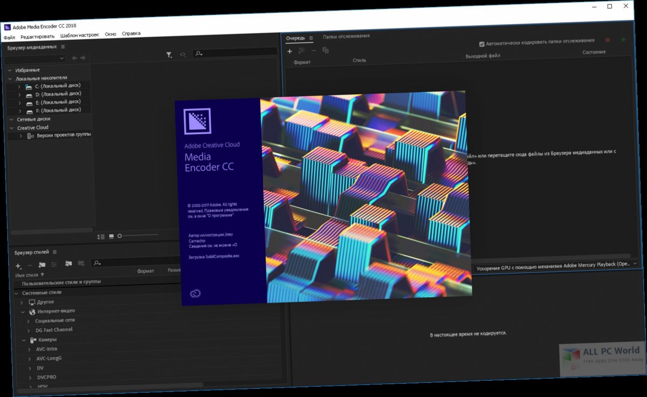Open the filter icon in Media Browser

(x=169, y=54)
